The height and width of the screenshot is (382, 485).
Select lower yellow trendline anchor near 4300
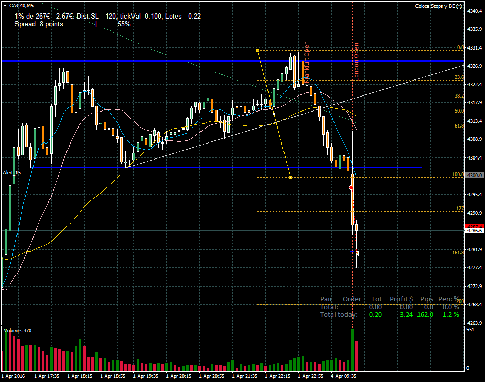coord(291,178)
